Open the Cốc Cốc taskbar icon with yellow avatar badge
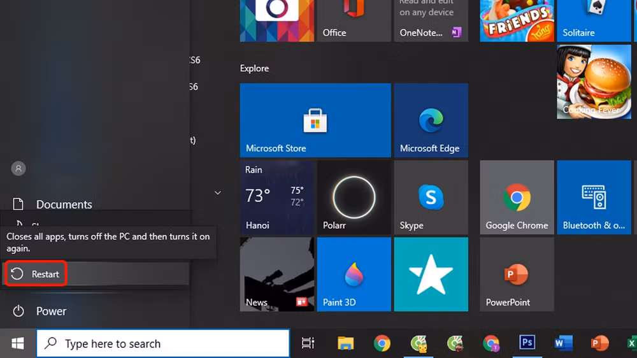Screen dimensions: 637x358 (419, 344)
